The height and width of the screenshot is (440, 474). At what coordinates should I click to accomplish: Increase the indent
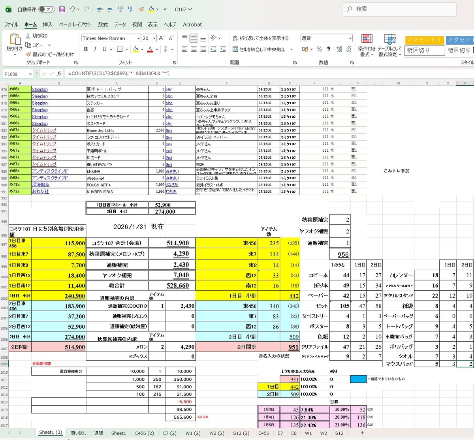(223, 49)
